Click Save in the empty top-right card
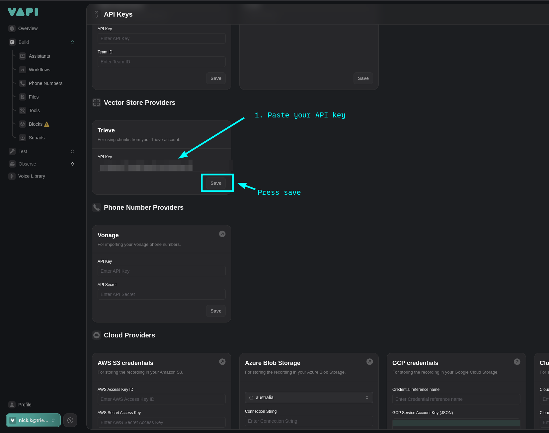Viewport: 549px width, 433px height. pos(363,78)
